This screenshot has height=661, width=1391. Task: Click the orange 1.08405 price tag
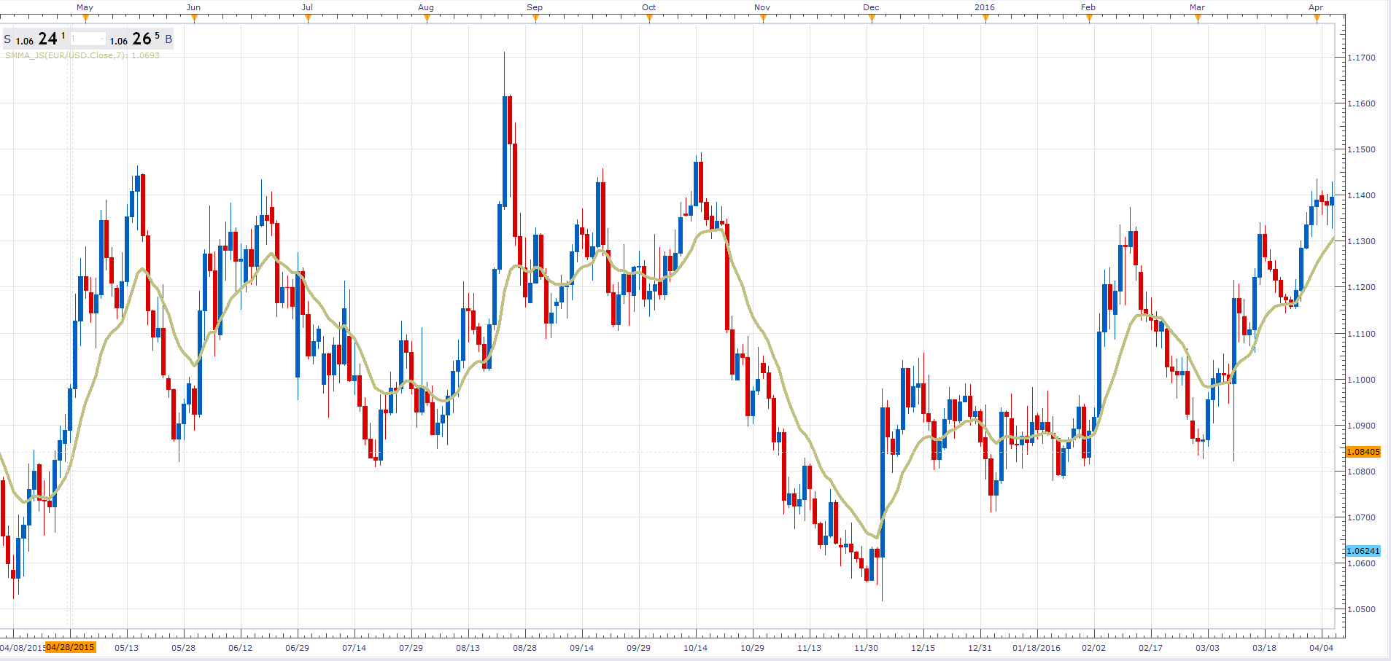[x=1363, y=452]
